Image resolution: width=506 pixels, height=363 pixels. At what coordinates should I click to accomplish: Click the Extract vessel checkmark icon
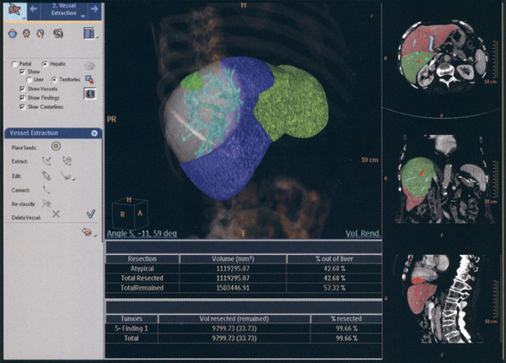[46, 160]
